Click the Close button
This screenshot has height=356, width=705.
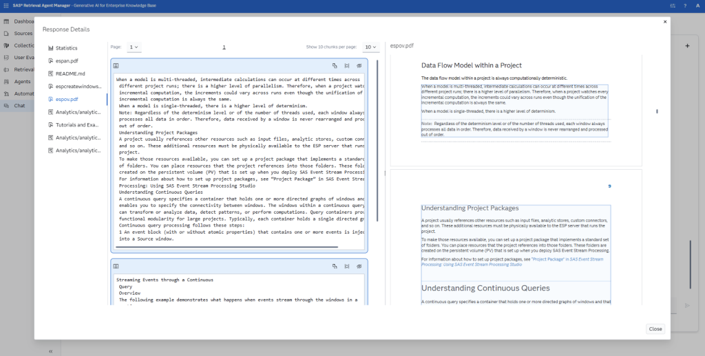tap(655, 329)
